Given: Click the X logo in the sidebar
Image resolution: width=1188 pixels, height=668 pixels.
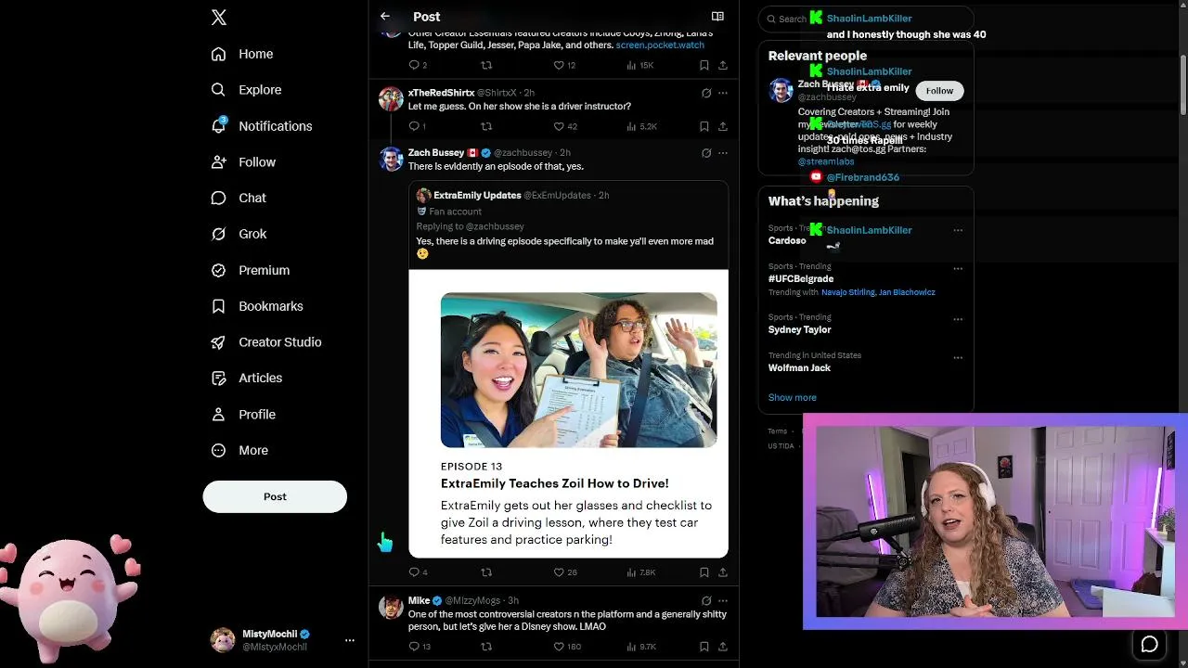Looking at the screenshot, I should 219,18.
